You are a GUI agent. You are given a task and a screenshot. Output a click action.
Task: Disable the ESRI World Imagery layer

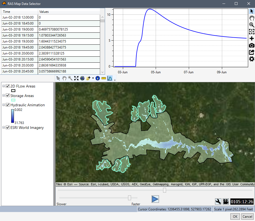(8, 128)
